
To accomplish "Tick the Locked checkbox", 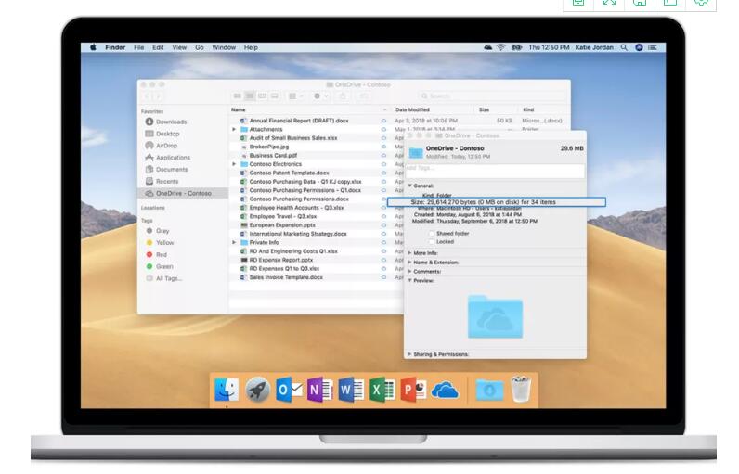I will (x=431, y=242).
